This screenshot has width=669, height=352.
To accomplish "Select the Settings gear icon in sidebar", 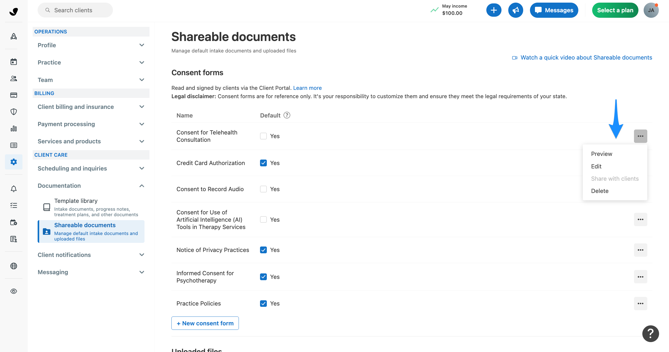I will (14, 162).
